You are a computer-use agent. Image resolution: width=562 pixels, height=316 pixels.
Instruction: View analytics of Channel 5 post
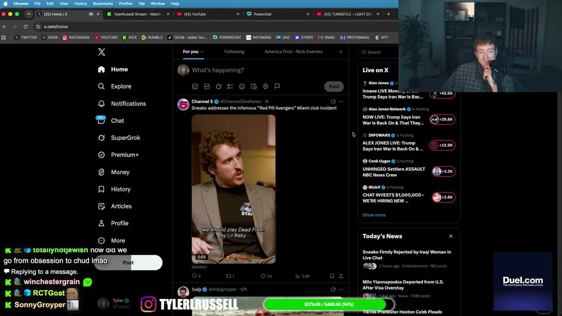click(x=303, y=276)
